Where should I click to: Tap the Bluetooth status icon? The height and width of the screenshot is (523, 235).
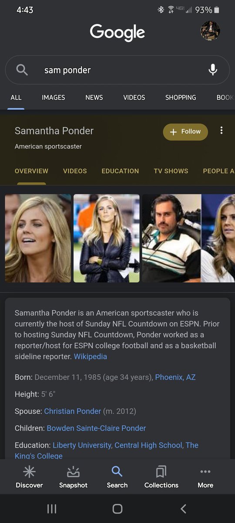pos(161,10)
